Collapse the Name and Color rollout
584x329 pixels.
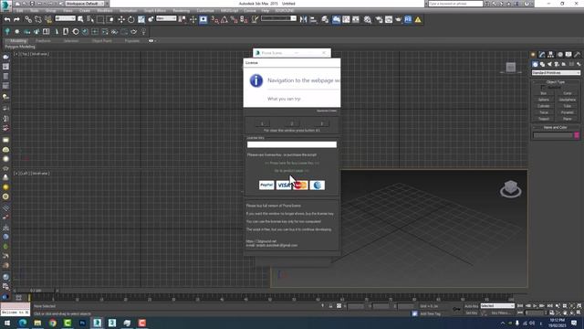tap(556, 127)
